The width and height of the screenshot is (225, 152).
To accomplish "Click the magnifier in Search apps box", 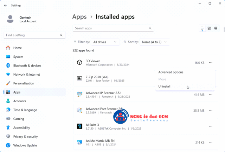I will pos(150,28).
